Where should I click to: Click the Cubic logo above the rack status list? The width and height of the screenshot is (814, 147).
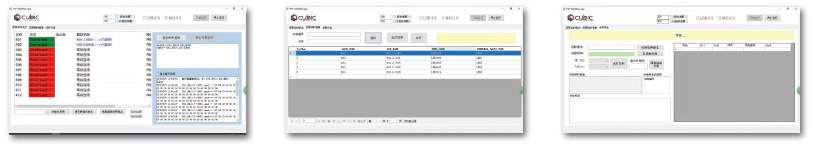pos(26,17)
